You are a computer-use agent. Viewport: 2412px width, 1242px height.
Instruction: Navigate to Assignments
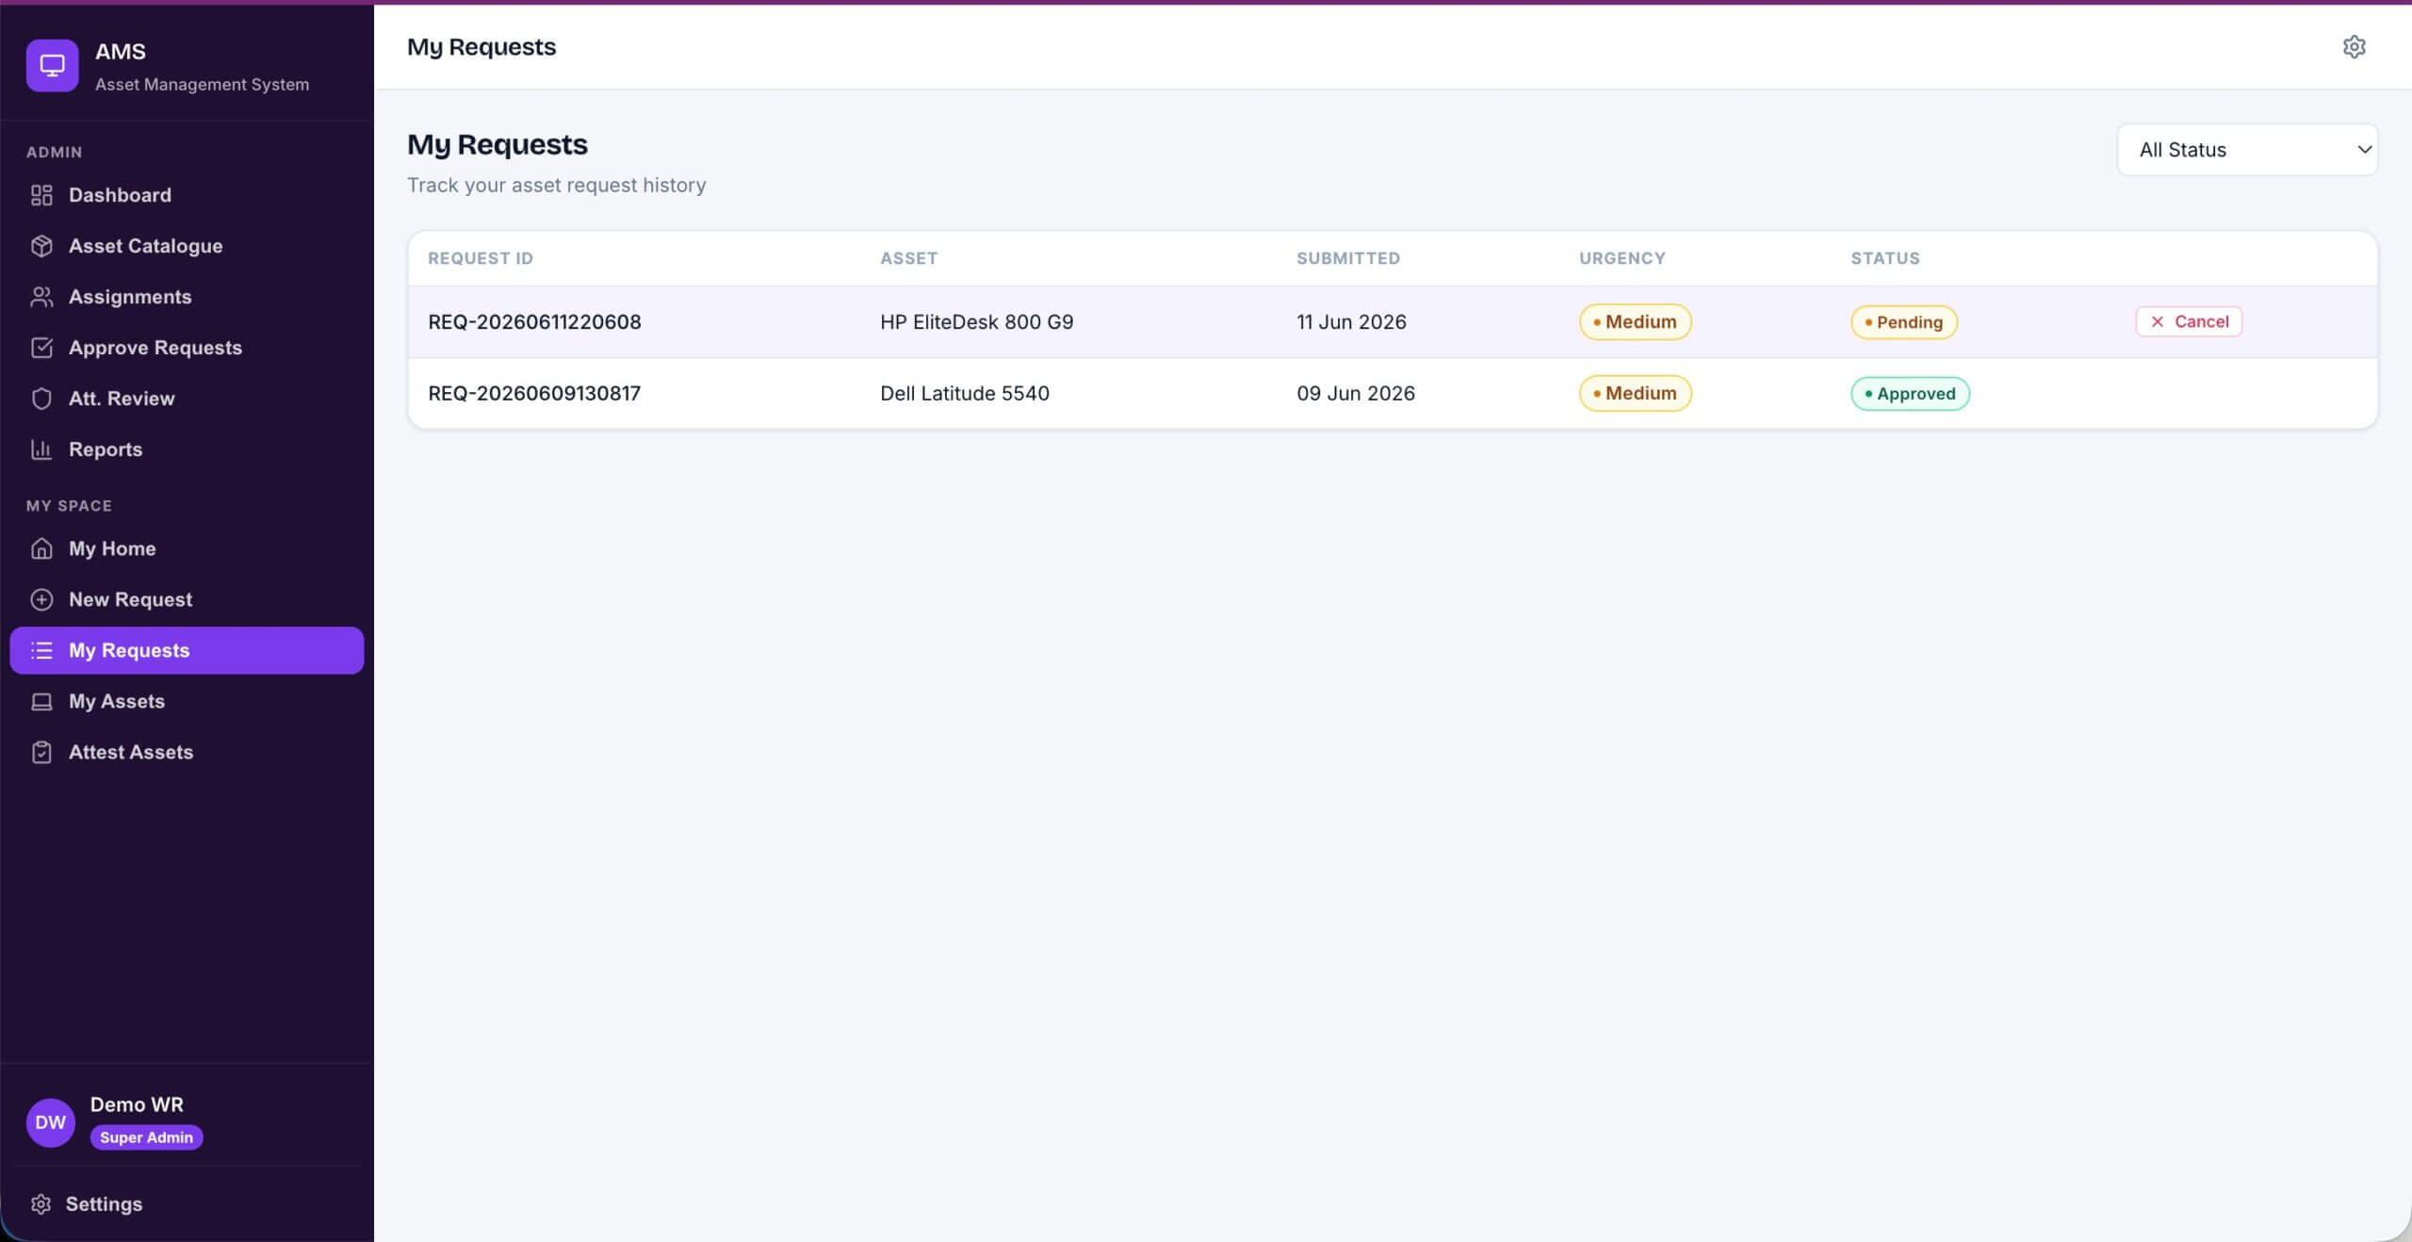point(187,297)
